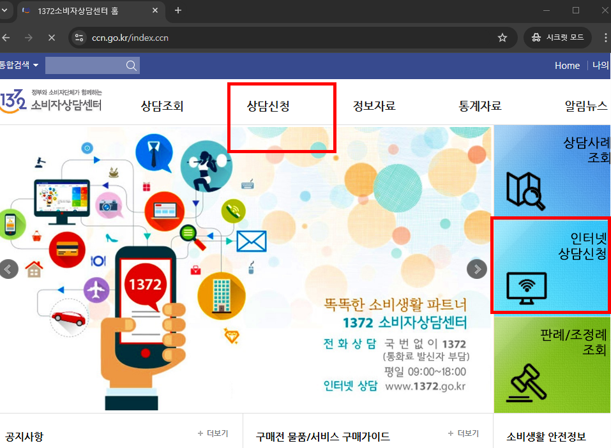The height and width of the screenshot is (448, 611).
Task: Show next banner slide arrow
Action: (x=477, y=269)
